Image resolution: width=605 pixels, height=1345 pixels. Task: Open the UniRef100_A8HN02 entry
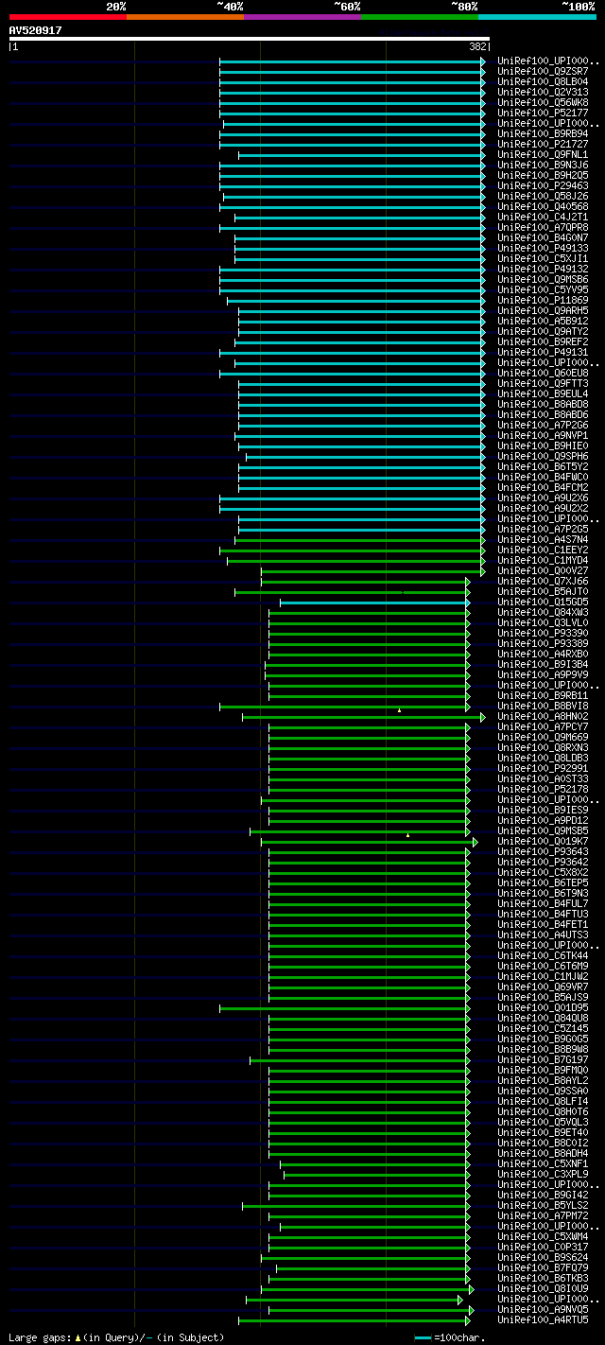click(543, 717)
